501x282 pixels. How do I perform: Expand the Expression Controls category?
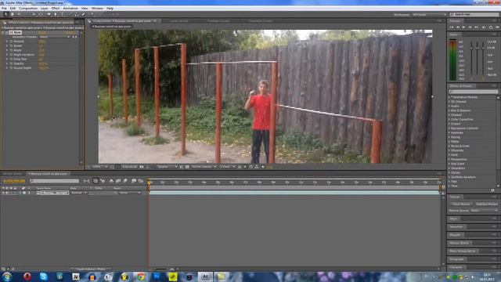449,128
